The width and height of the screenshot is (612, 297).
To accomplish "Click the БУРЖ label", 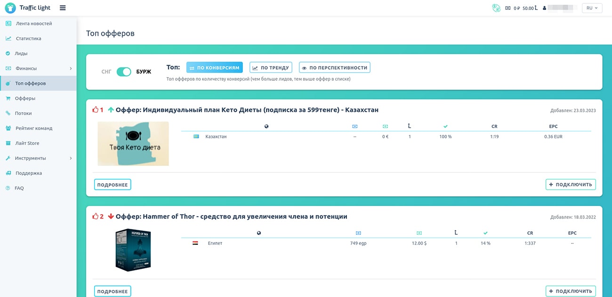I will 144,72.
